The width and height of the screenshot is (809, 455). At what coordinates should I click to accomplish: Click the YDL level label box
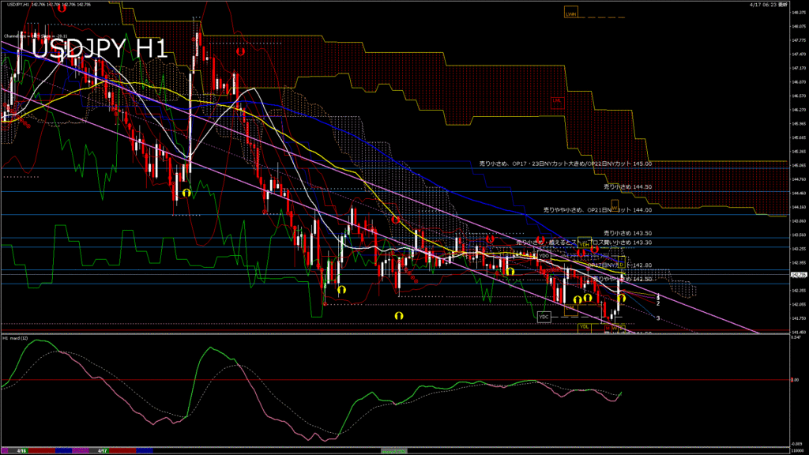[585, 326]
